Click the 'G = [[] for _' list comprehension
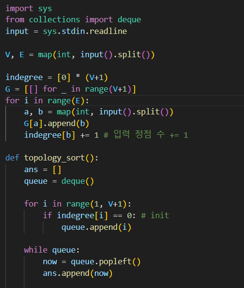Image resolution: width=244 pixels, height=288 pixels. 70,89
